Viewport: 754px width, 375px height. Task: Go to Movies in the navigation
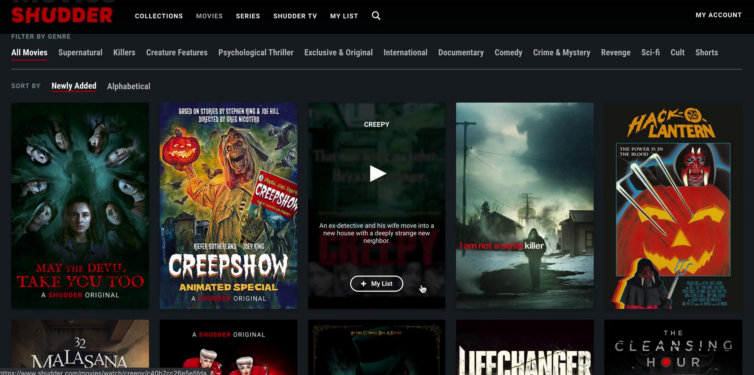click(209, 16)
